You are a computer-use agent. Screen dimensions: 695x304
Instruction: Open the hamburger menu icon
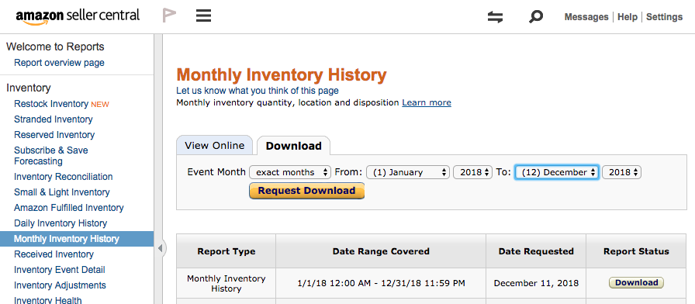[203, 16]
